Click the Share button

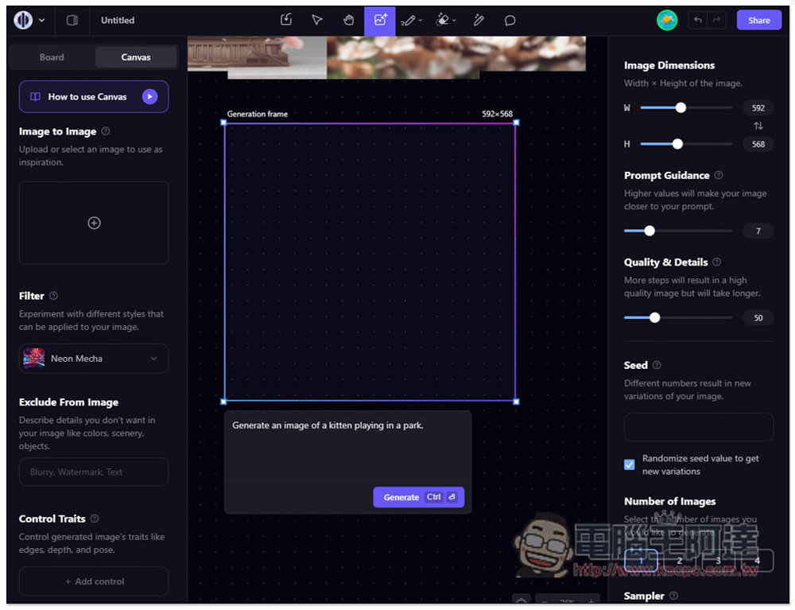click(759, 21)
